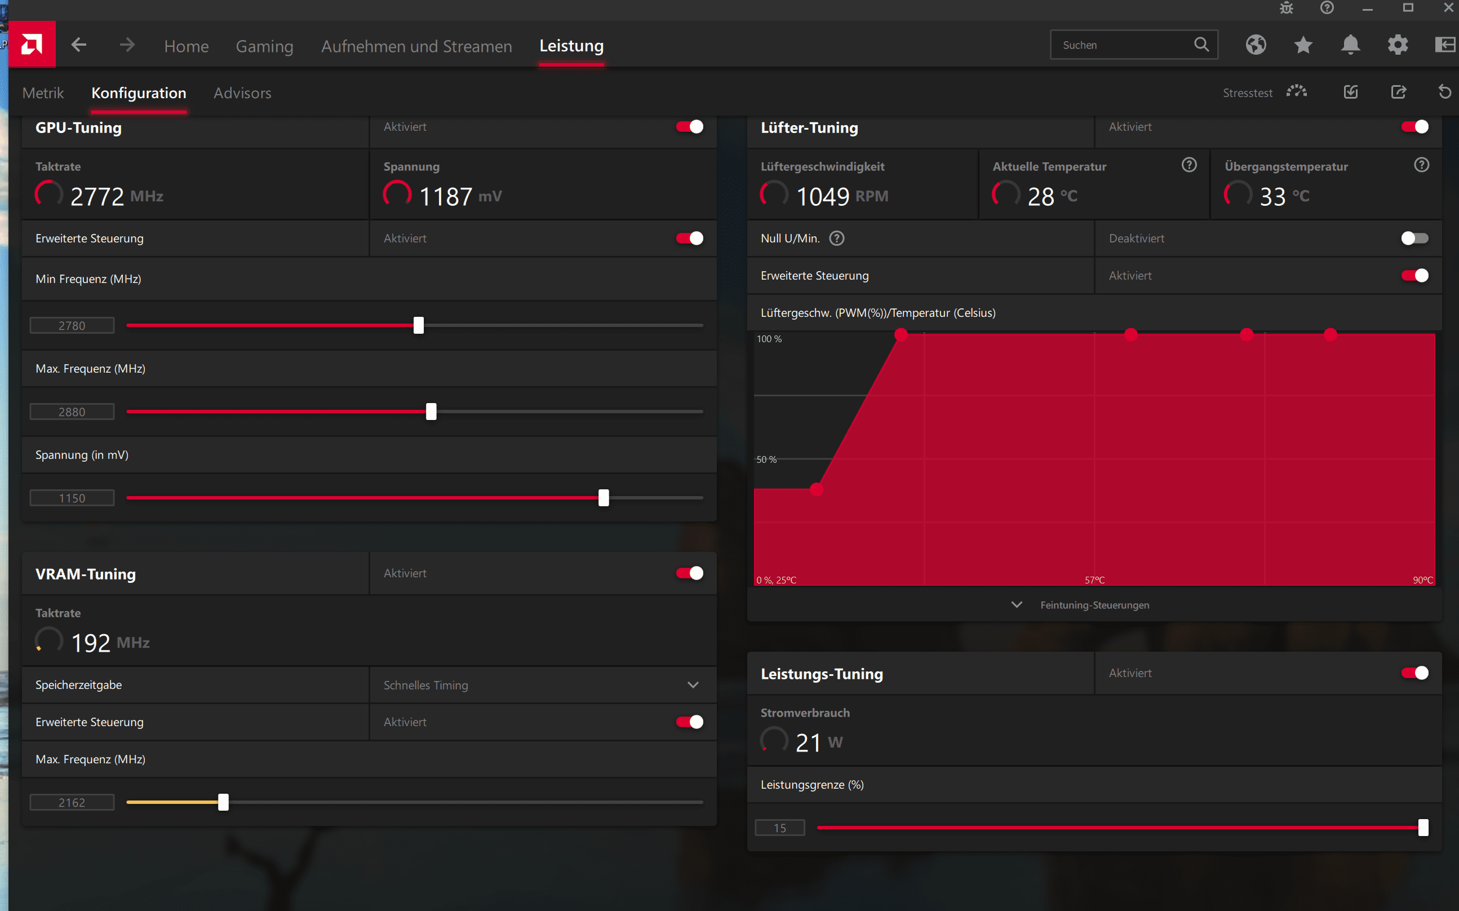Image resolution: width=1459 pixels, height=911 pixels.
Task: Click the reset tuning arrow icon
Action: (x=1444, y=92)
